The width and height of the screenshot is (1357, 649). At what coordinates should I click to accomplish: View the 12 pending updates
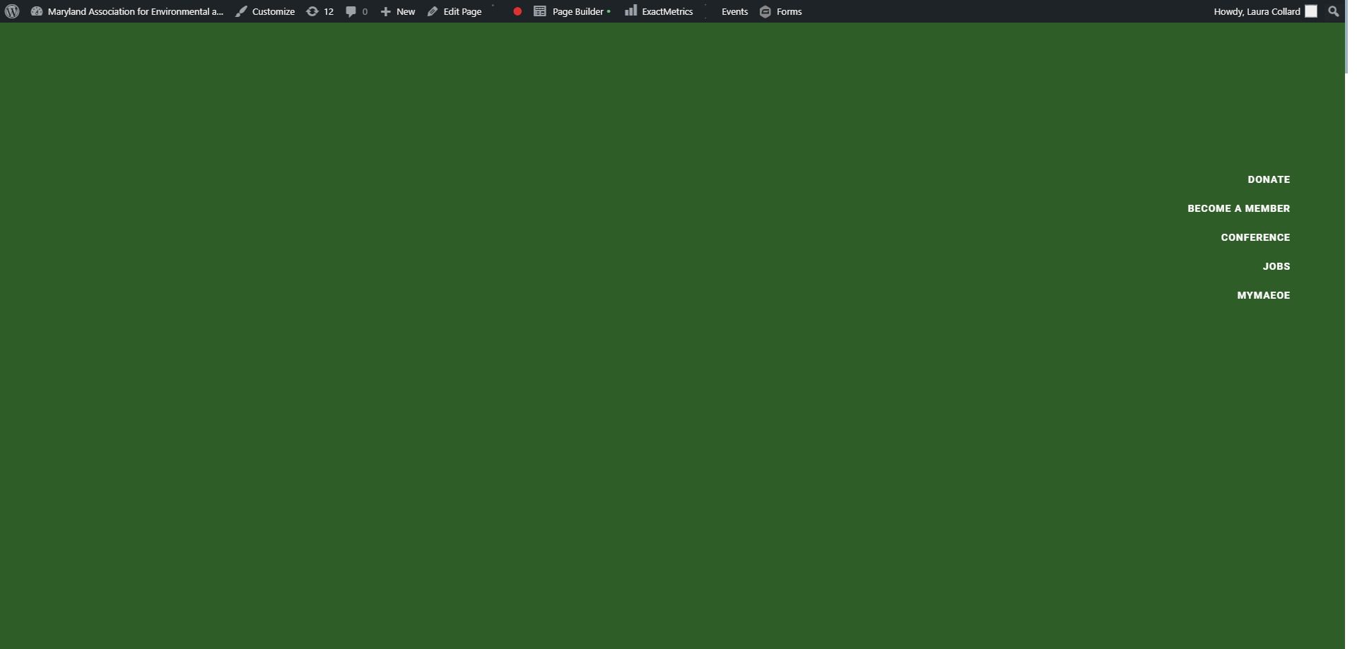pyautogui.click(x=319, y=11)
